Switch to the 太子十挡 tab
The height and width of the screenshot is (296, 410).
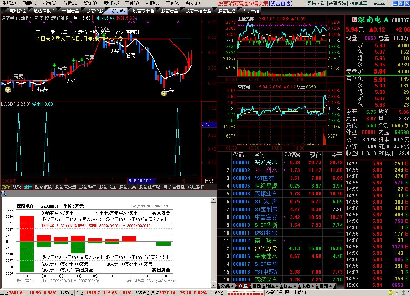coord(250,11)
